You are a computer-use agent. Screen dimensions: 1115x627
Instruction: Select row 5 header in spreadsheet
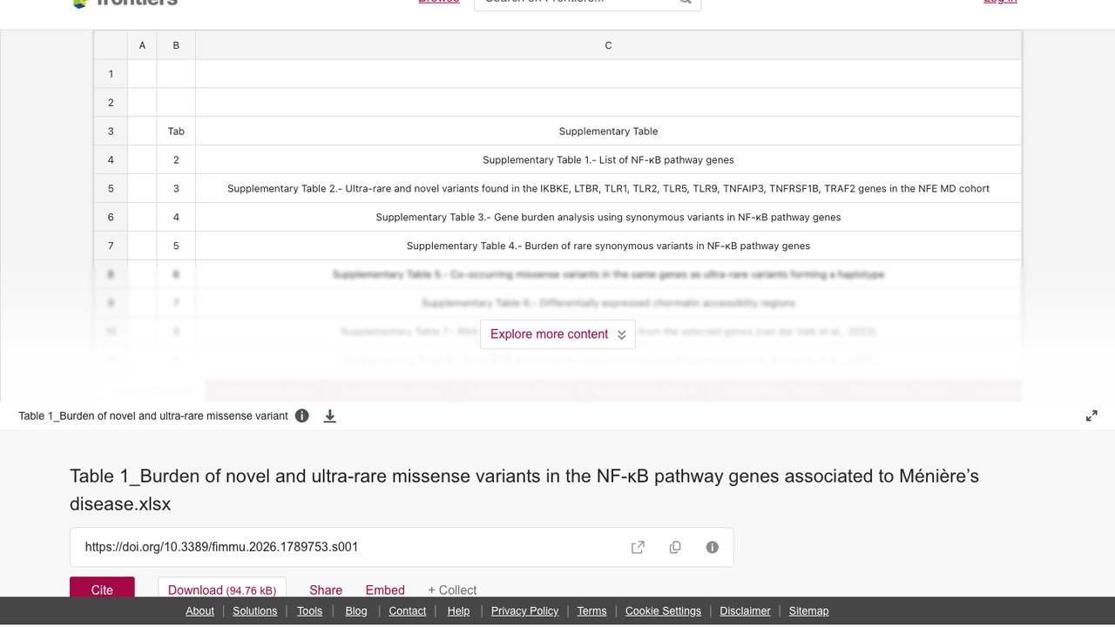[111, 188]
